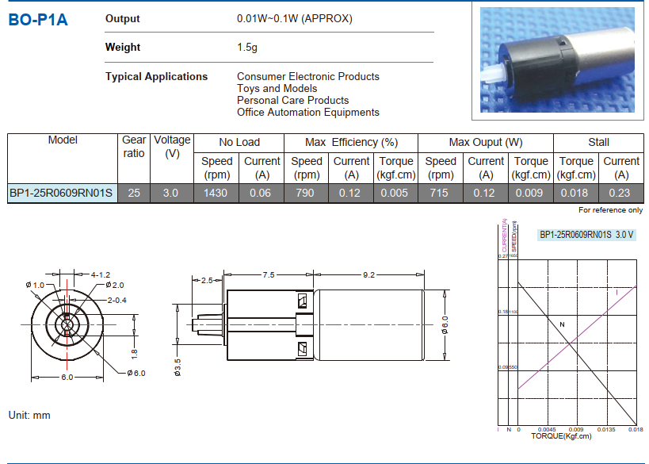Click the Stall group header
The image size is (649, 464).
[598, 143]
